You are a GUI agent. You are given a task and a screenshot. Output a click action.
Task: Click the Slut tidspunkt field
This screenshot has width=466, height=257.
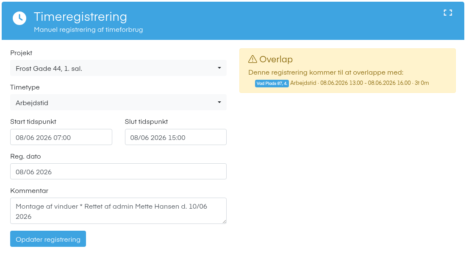[176, 137]
